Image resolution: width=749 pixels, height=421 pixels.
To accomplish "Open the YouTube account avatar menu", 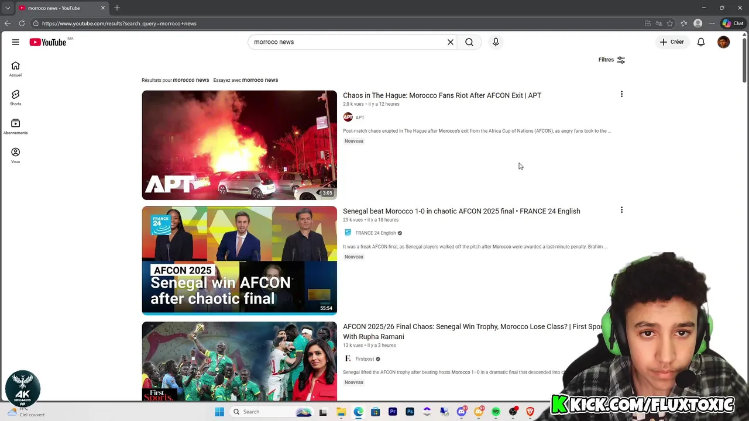I will pyautogui.click(x=724, y=42).
